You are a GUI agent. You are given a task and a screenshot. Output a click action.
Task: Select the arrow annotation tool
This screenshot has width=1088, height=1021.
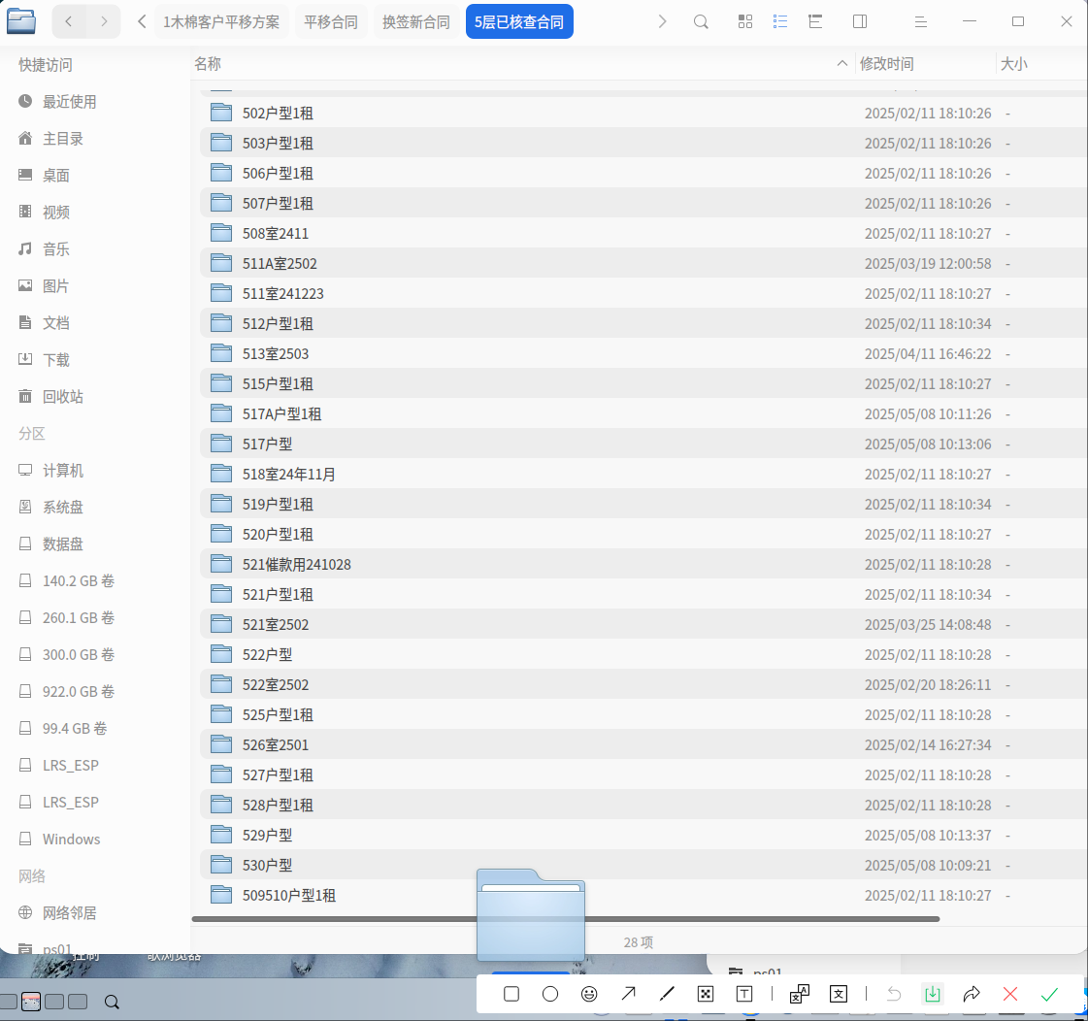[628, 994]
